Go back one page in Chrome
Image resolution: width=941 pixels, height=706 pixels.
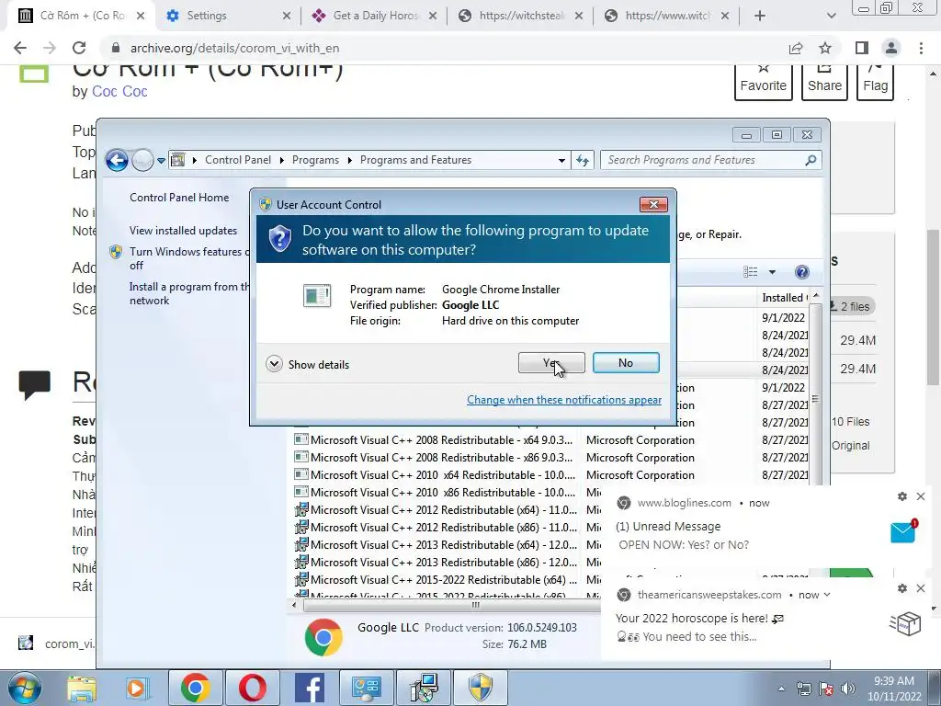tap(20, 48)
